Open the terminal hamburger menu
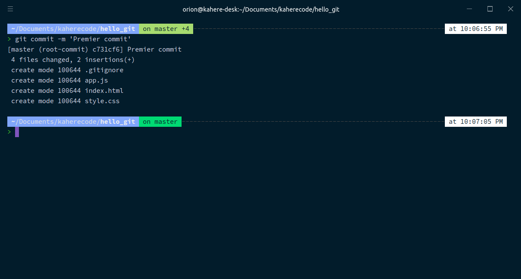Viewport: 521px width, 279px height. coord(10,9)
